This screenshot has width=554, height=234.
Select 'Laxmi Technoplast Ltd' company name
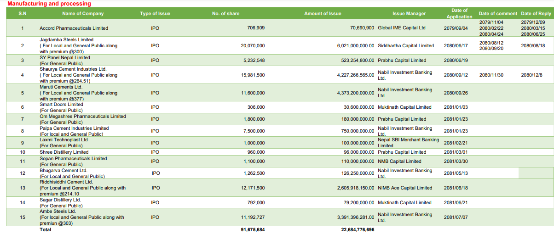click(x=63, y=139)
